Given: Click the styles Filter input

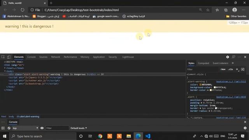Looking at the screenshot, I should 202,69.
